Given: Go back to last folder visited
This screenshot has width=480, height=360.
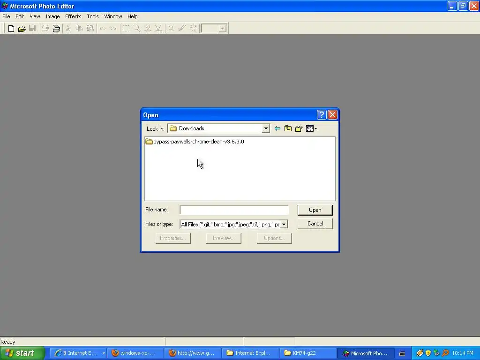Looking at the screenshot, I should pyautogui.click(x=277, y=128).
